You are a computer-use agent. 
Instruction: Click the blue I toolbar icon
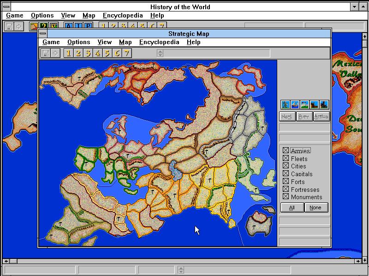click(x=78, y=25)
